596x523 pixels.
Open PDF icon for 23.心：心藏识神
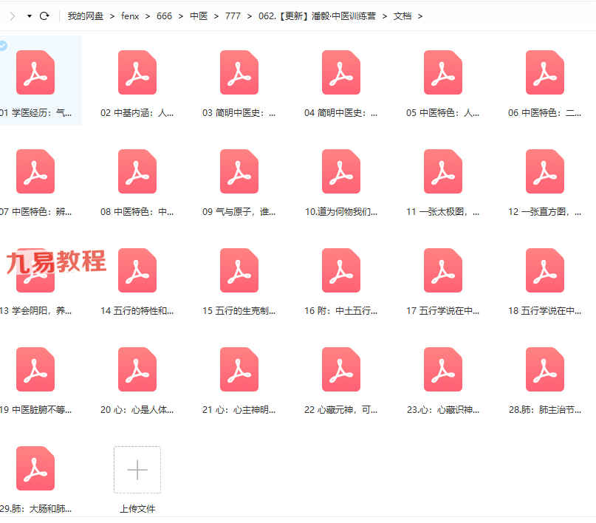(x=443, y=369)
